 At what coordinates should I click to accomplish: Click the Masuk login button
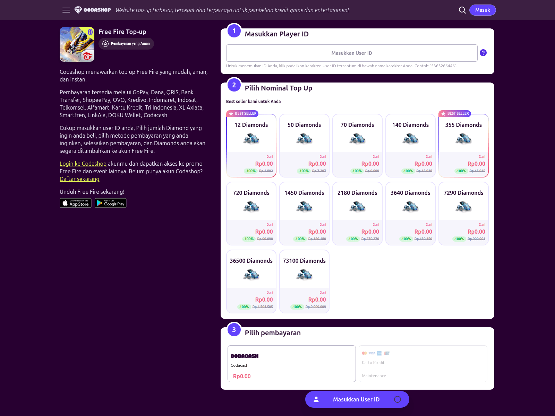[483, 10]
